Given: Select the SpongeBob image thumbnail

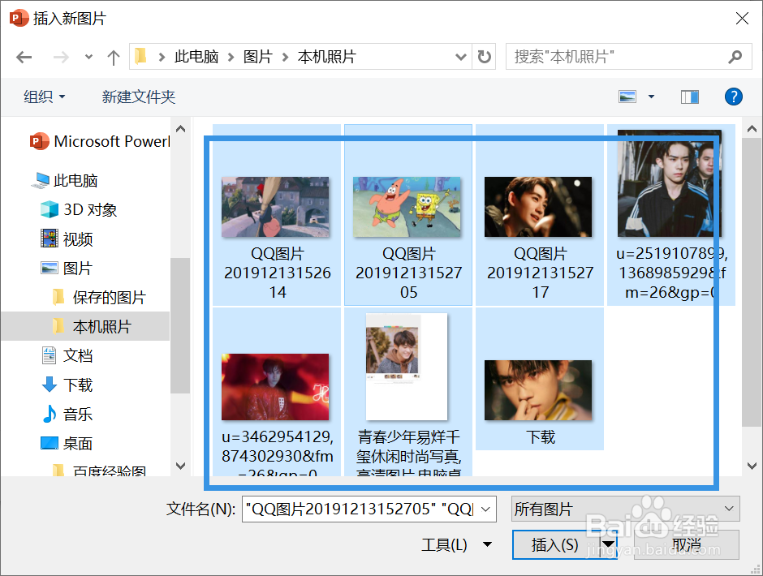Looking at the screenshot, I should point(407,207).
